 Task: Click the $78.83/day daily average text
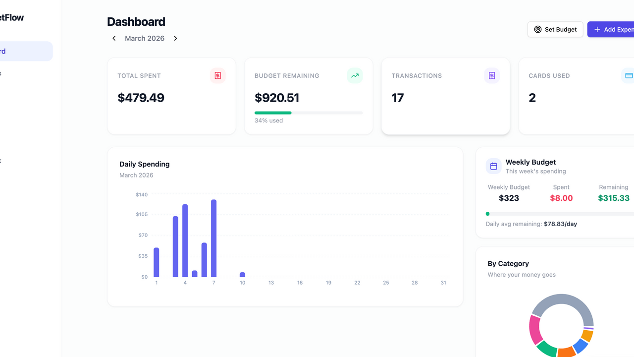560,224
